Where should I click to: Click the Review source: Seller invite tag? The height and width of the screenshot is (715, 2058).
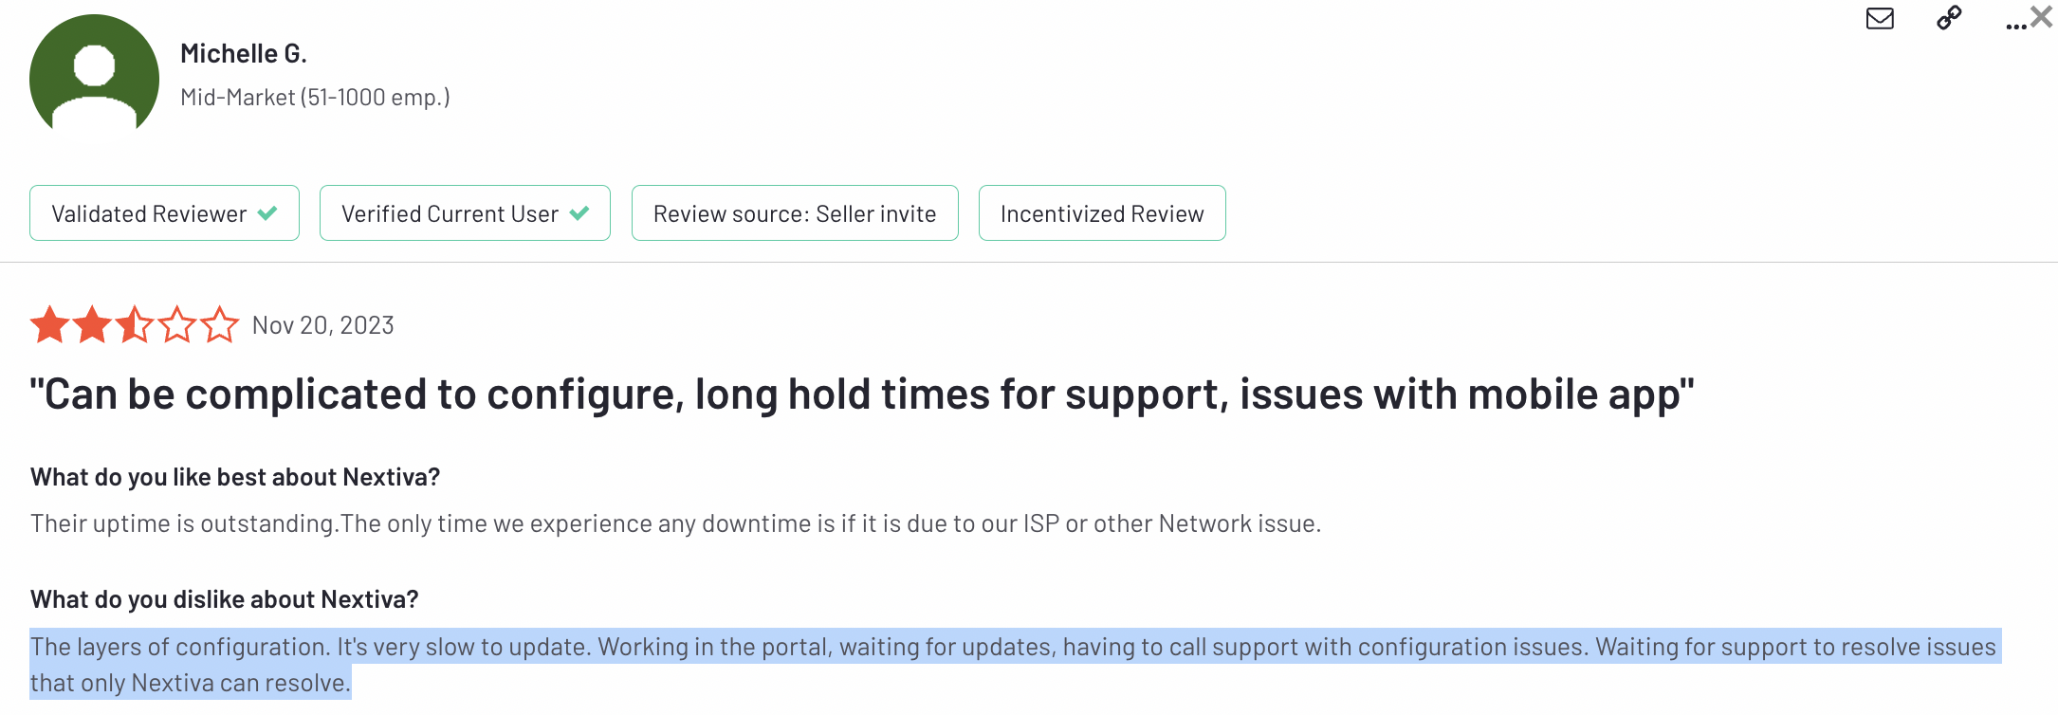point(795,213)
